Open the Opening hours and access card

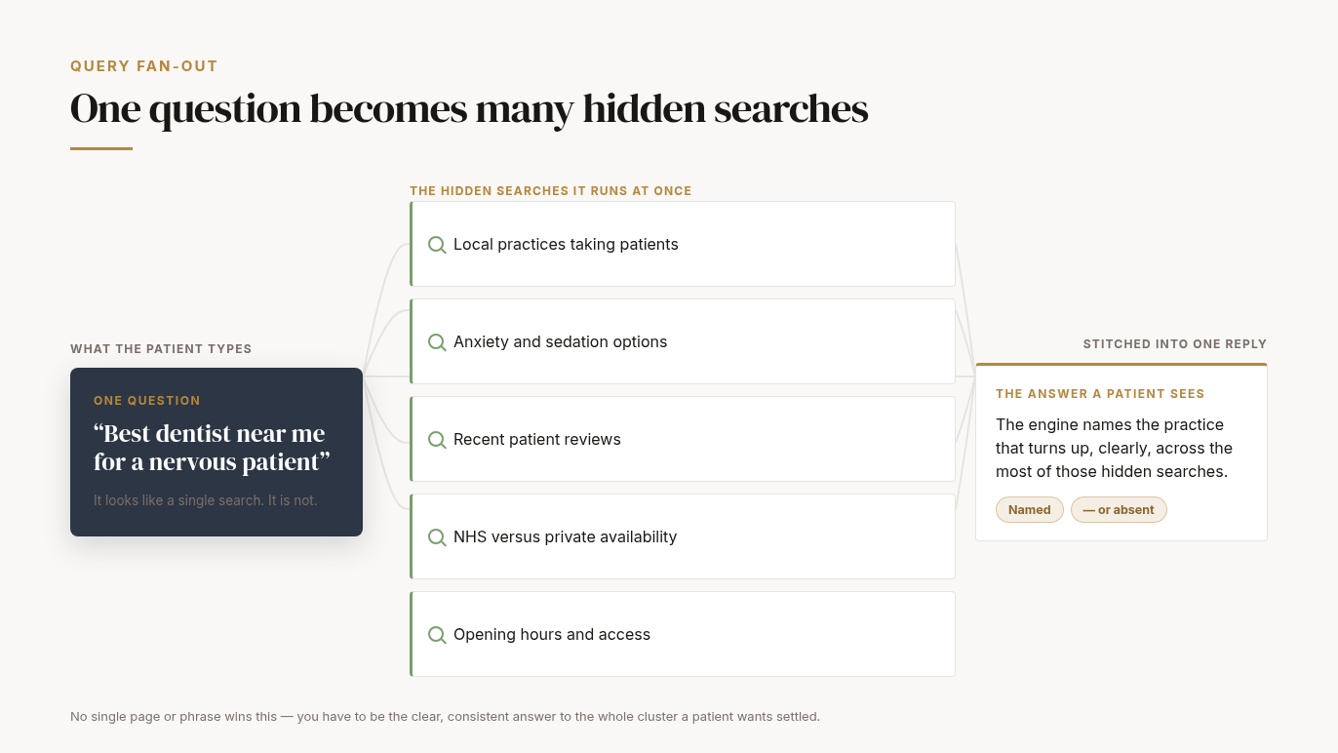pyautogui.click(x=683, y=634)
